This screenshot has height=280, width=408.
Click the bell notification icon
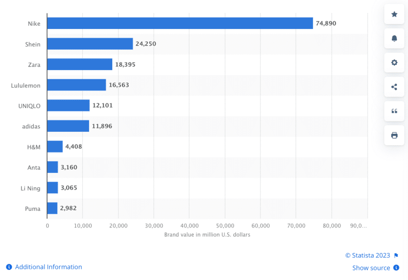[394, 39]
